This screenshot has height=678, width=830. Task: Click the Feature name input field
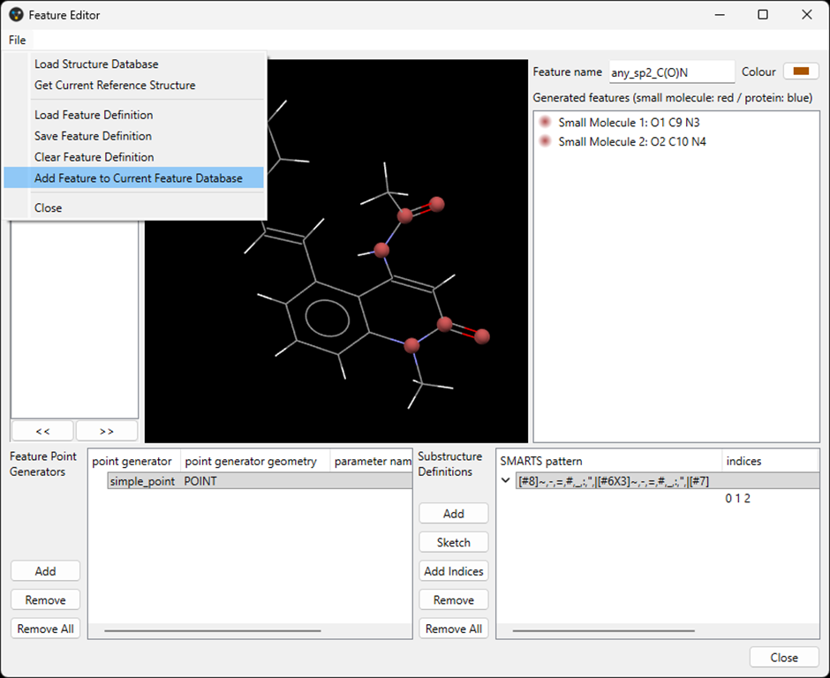click(x=671, y=72)
